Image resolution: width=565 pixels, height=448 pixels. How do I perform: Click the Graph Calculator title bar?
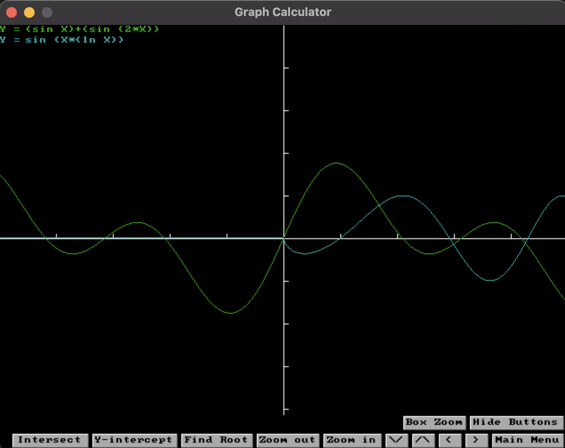click(x=282, y=12)
